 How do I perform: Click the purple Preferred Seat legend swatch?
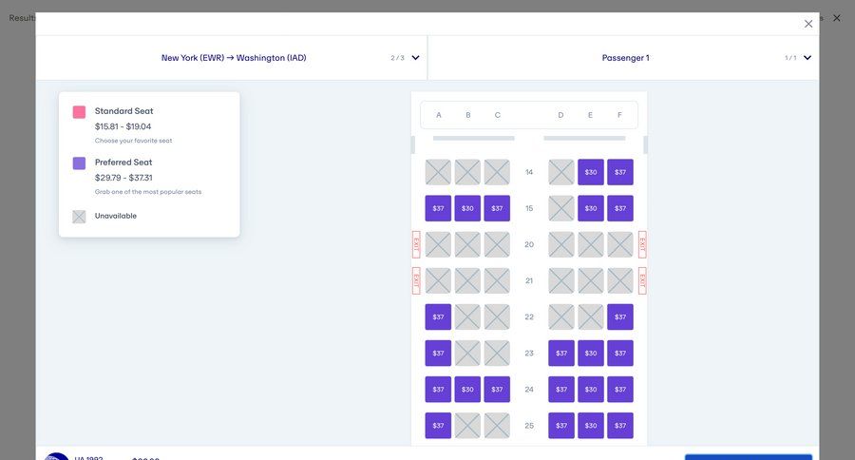[x=79, y=163]
